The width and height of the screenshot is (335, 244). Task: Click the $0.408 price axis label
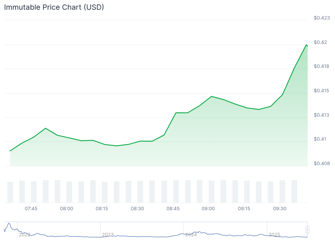pos(322,163)
